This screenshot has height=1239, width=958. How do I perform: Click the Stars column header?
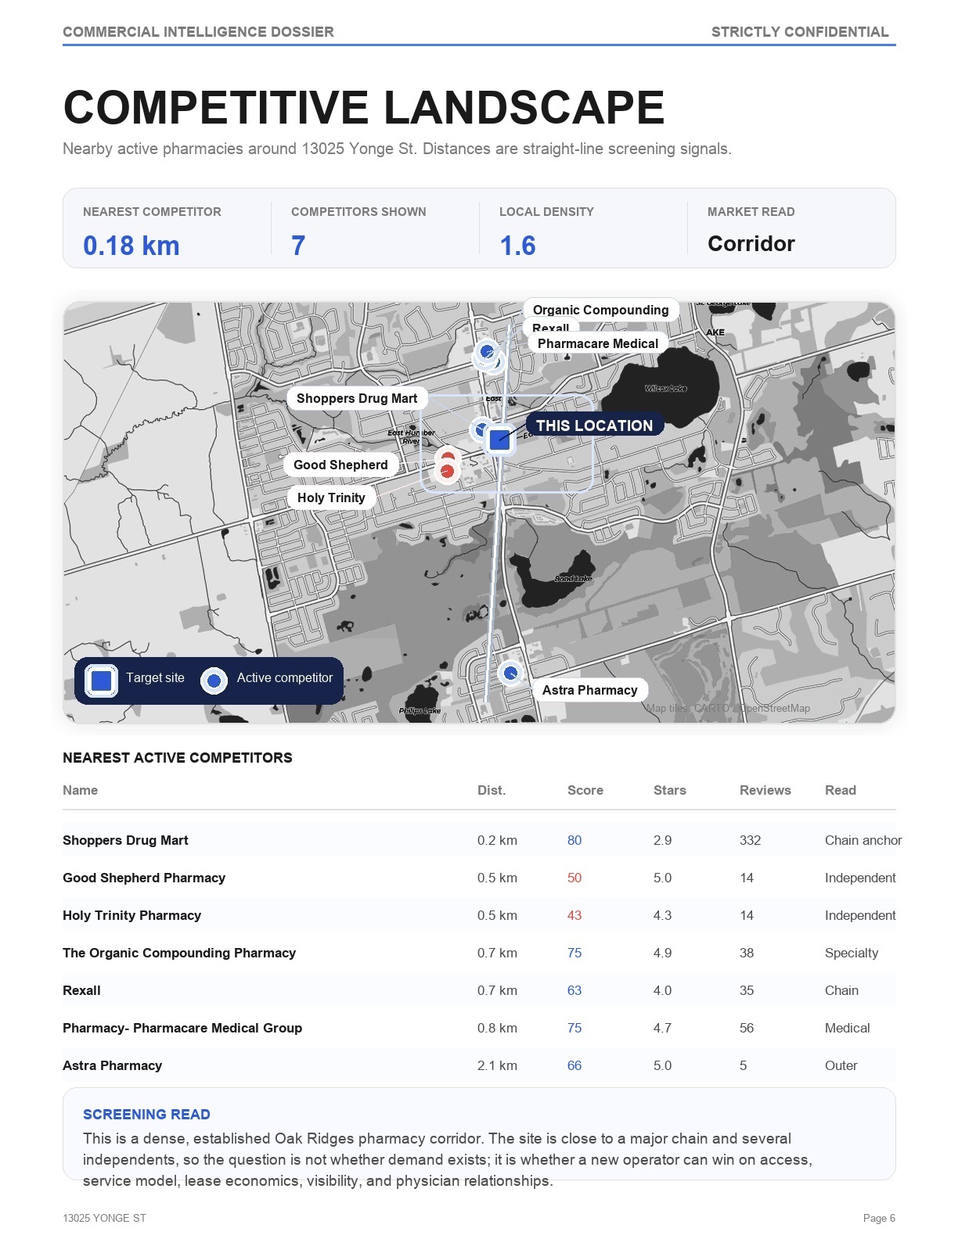click(x=670, y=790)
